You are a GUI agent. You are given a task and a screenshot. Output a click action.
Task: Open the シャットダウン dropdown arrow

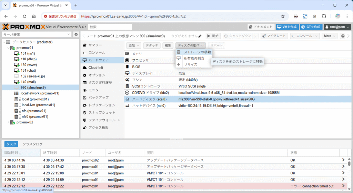click(x=255, y=36)
